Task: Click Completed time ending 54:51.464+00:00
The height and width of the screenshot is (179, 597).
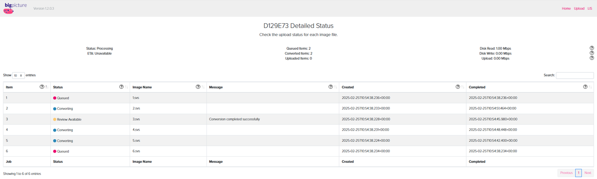Action: click(x=493, y=108)
